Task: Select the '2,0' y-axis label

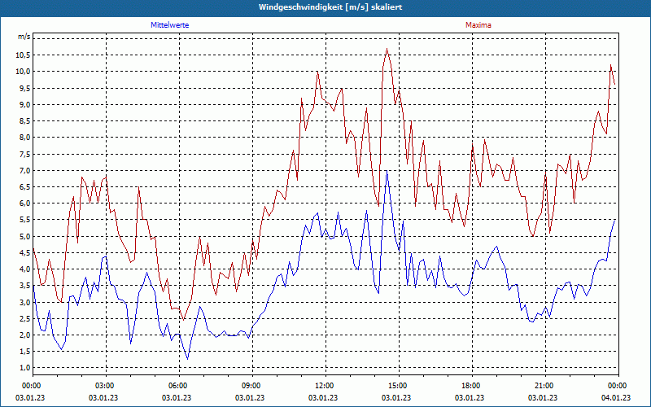Action: (x=25, y=335)
